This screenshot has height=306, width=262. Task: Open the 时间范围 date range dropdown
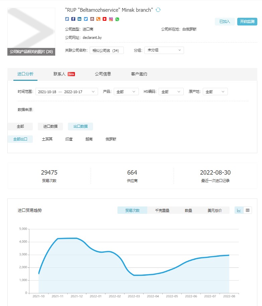[67, 92]
